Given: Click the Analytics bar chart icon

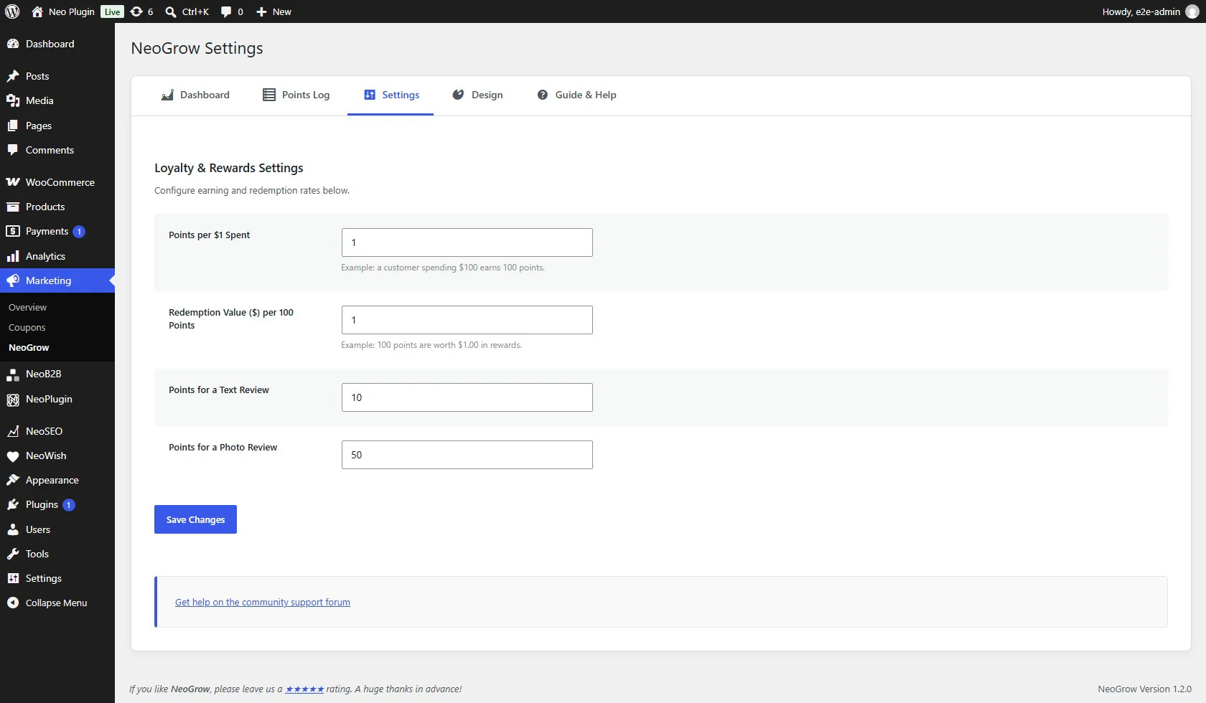Looking at the screenshot, I should 13,256.
